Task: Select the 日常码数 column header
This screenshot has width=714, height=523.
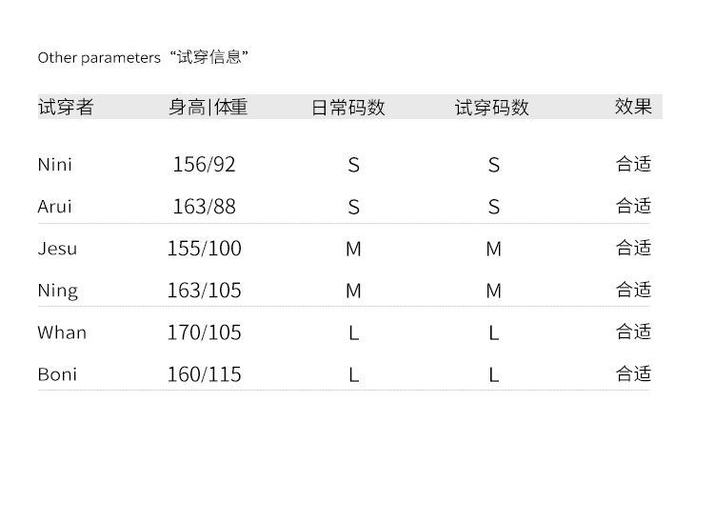Action: (x=348, y=108)
